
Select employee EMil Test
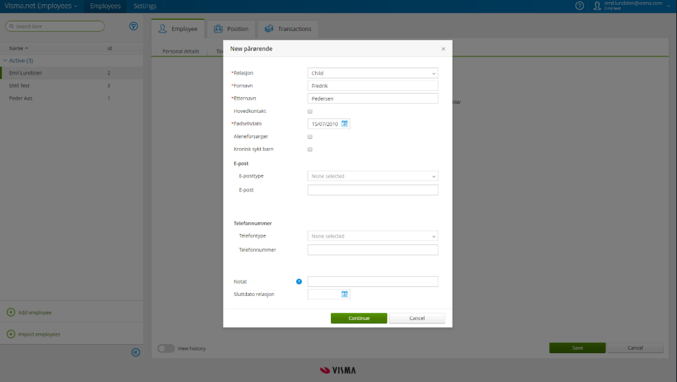pyautogui.click(x=72, y=85)
